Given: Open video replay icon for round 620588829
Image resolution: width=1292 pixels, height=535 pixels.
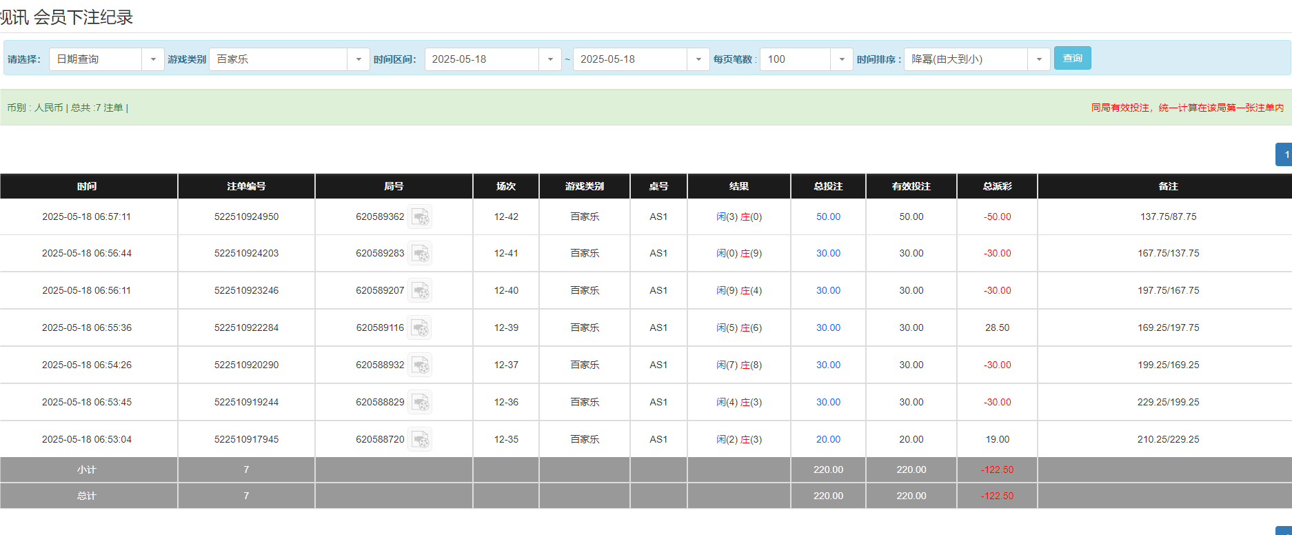Looking at the screenshot, I should click(420, 403).
